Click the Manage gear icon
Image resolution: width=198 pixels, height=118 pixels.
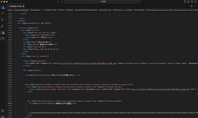(x=3, y=117)
